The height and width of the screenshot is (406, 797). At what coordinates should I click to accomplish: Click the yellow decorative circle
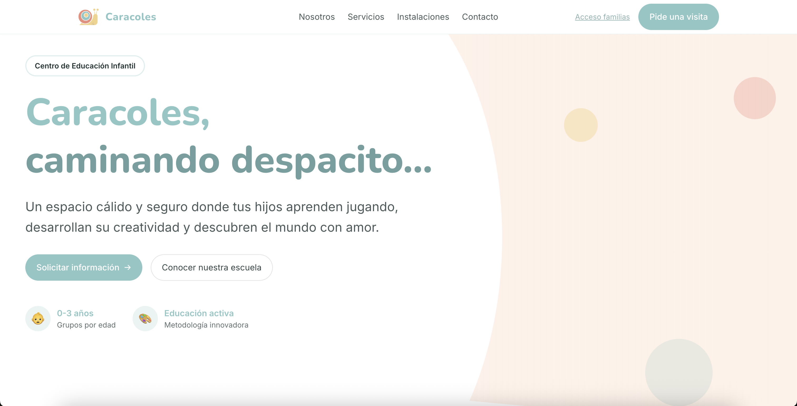pyautogui.click(x=580, y=125)
